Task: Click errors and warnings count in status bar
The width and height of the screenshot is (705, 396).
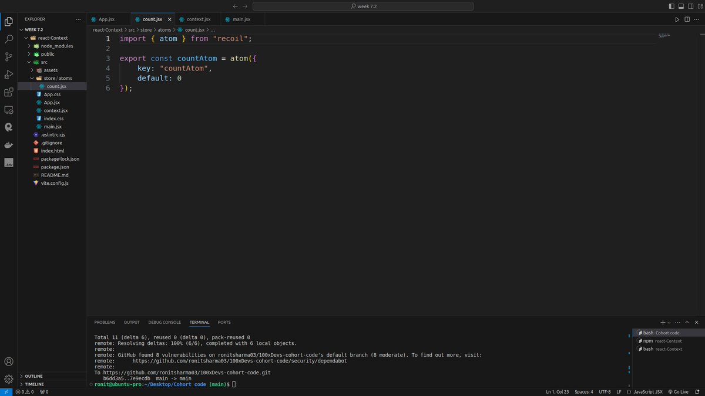Action: pyautogui.click(x=23, y=392)
